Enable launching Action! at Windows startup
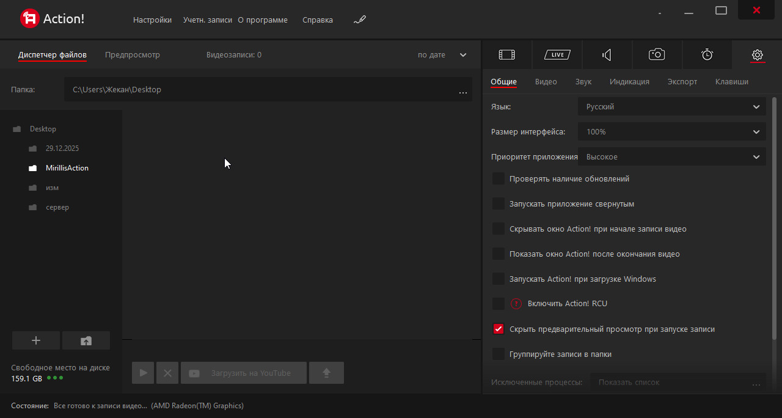 499,279
